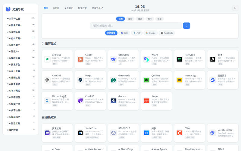
Task: Click the RECONCILE icon
Action: point(114,133)
